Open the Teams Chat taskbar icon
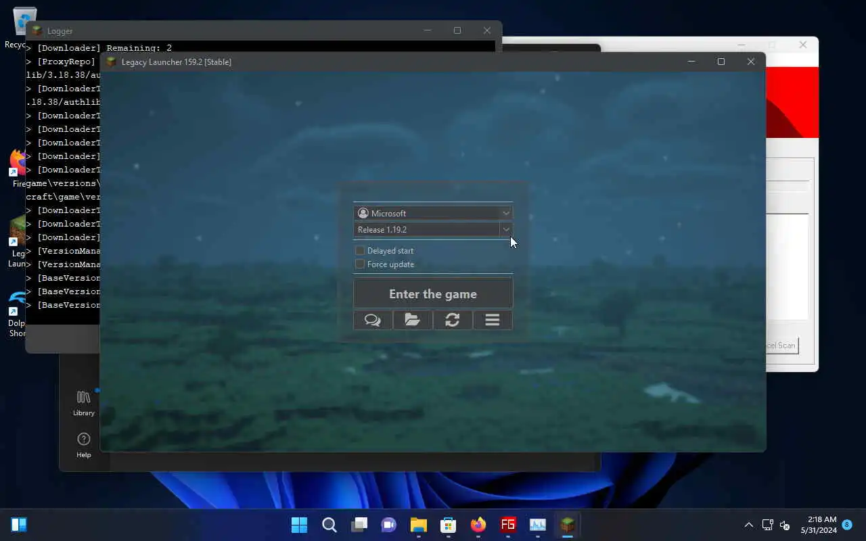866x541 pixels. tap(388, 525)
